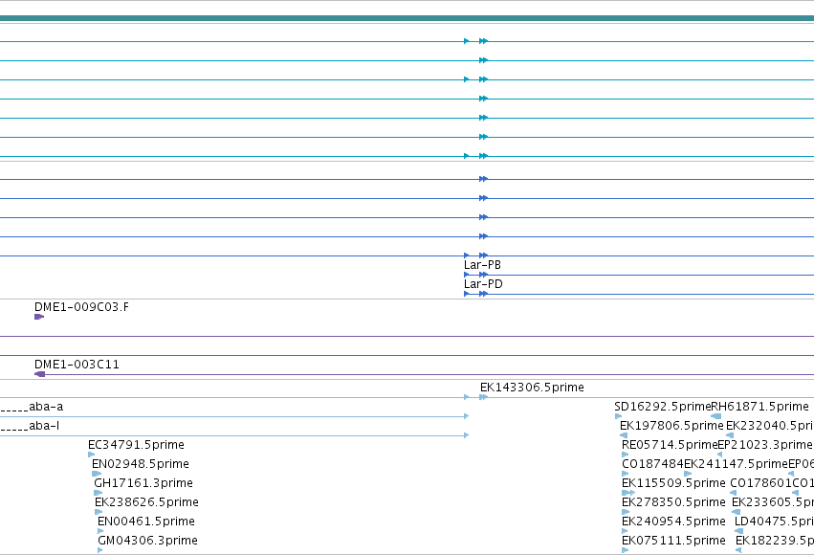Select the reverse arrow under RH61871.5prime

[x=715, y=416]
